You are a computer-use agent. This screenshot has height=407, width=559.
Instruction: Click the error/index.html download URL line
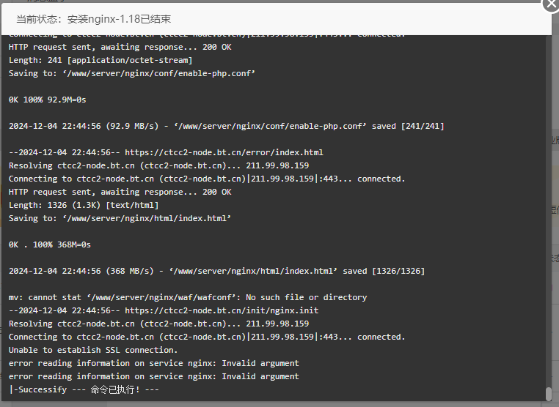pos(166,152)
